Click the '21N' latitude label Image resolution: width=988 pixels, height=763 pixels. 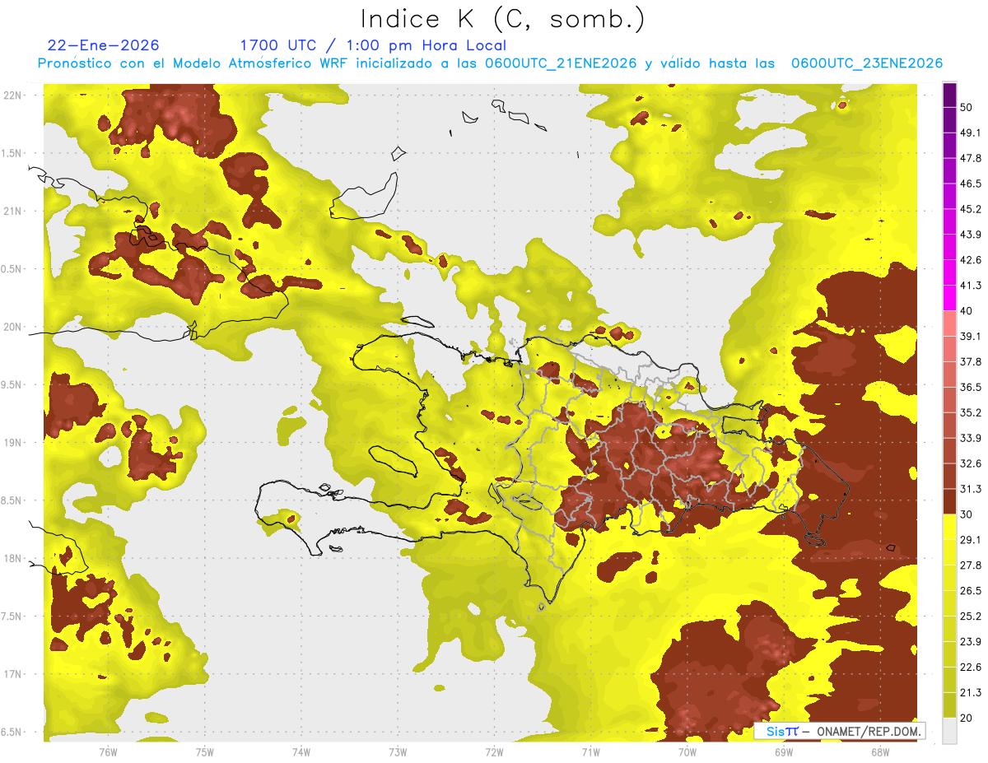coord(14,212)
